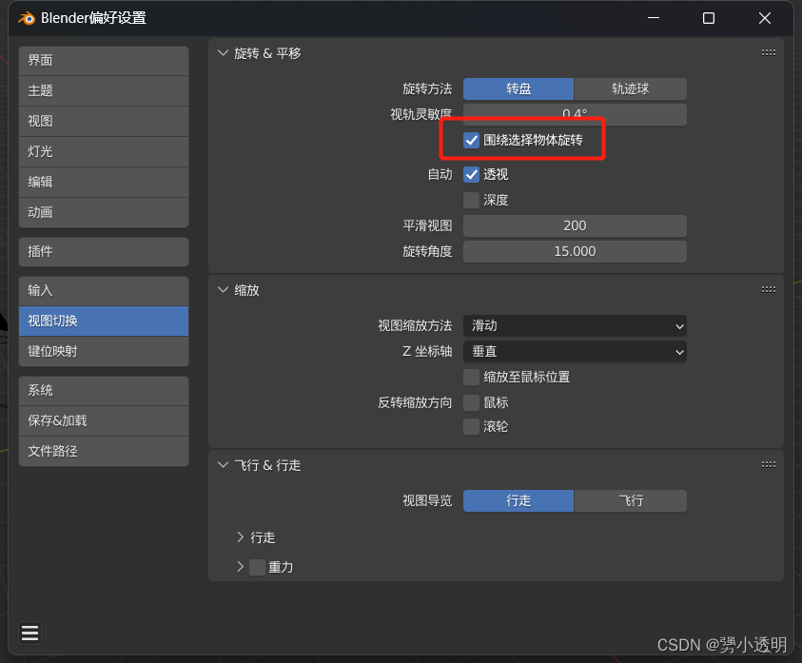The height and width of the screenshot is (663, 802).
Task: Open the 保存&加载 preferences tab
Action: click(x=104, y=421)
